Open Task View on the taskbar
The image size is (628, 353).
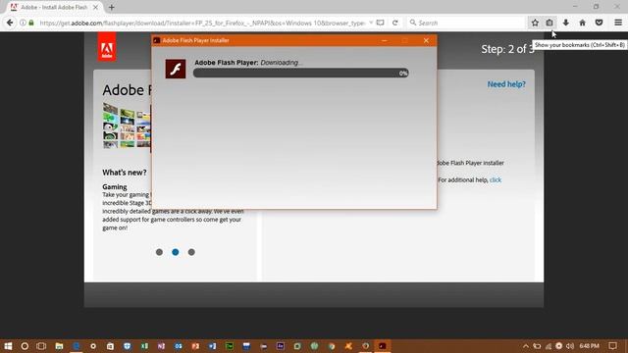pos(41,346)
